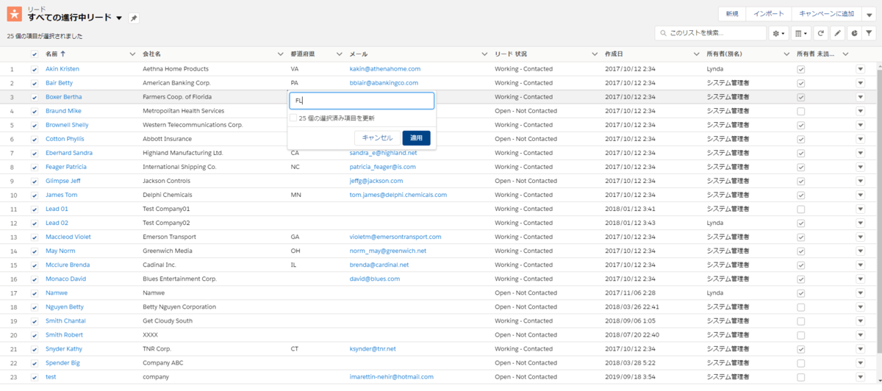This screenshot has width=882, height=391.
Task: Open email link kakin@athenahome.com
Action: 385,68
